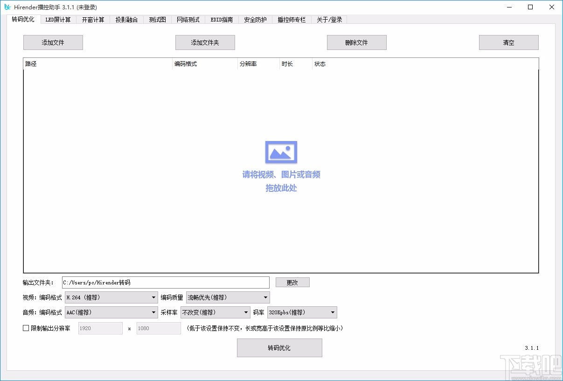Click the 更改 button to change output folder
This screenshot has width=563, height=381.
click(292, 282)
